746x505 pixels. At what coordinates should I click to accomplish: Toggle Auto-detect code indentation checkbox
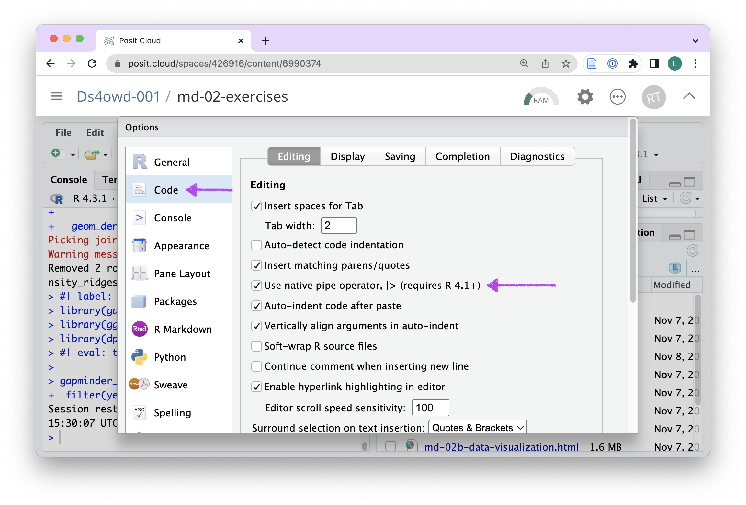tap(257, 245)
